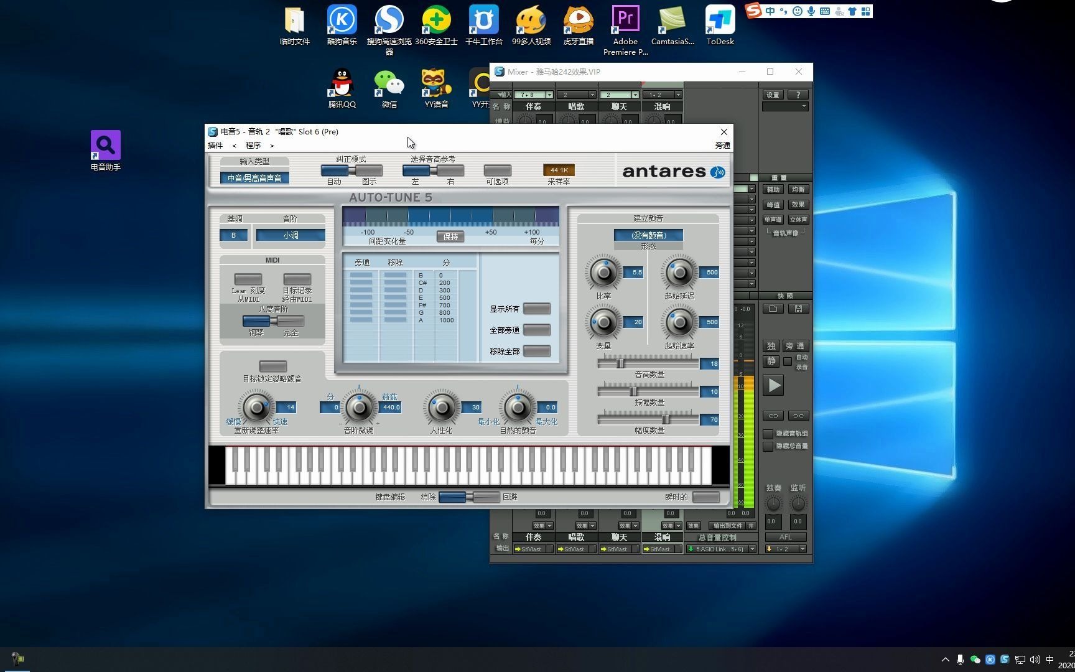Expand the 伴奏 input dropdown showing 7+8
Image resolution: width=1075 pixels, height=672 pixels.
pos(549,95)
